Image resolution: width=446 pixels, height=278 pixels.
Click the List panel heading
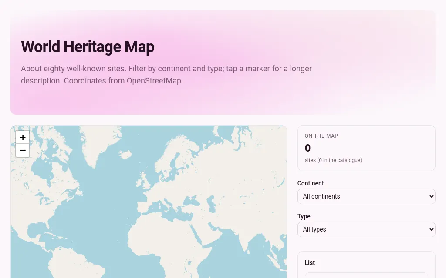coord(310,263)
